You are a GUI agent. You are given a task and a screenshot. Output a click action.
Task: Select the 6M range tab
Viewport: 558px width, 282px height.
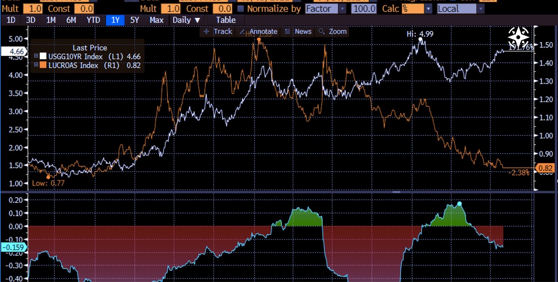coord(71,20)
